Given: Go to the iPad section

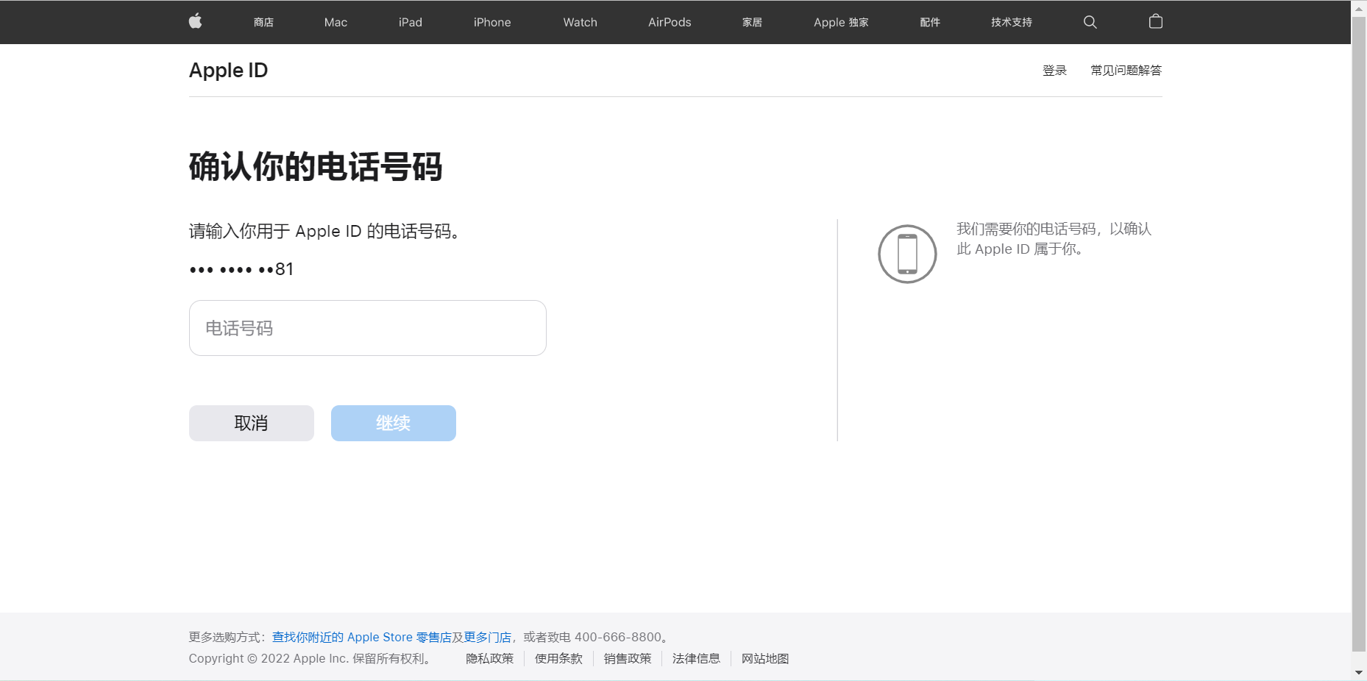Looking at the screenshot, I should [x=410, y=23].
